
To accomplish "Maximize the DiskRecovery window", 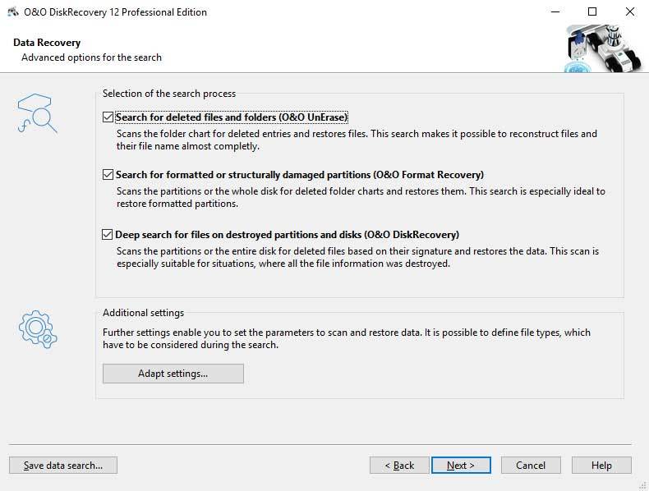I will tap(592, 12).
